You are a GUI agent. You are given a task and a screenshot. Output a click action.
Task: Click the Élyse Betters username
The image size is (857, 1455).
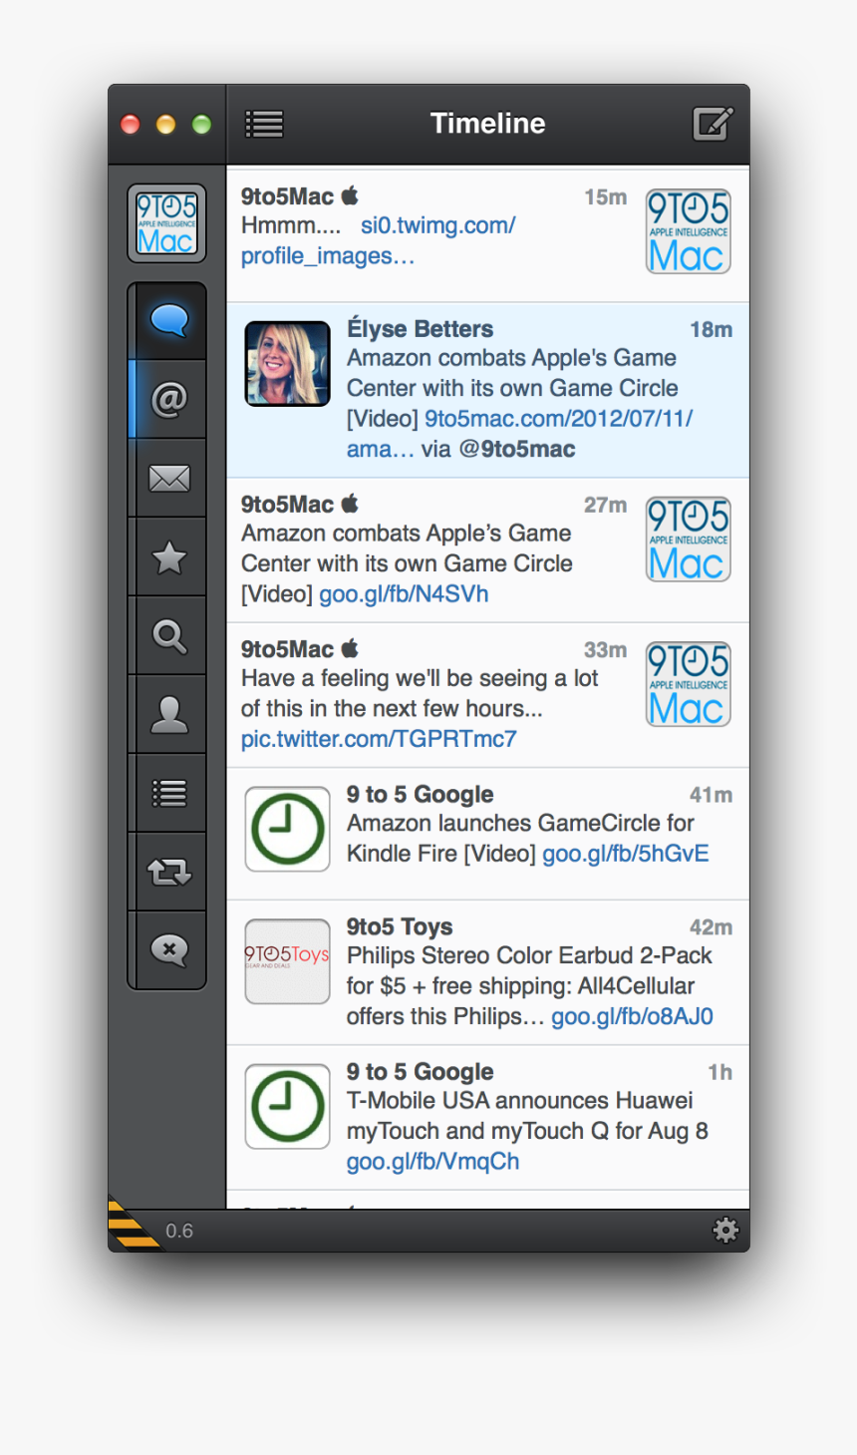(x=420, y=329)
